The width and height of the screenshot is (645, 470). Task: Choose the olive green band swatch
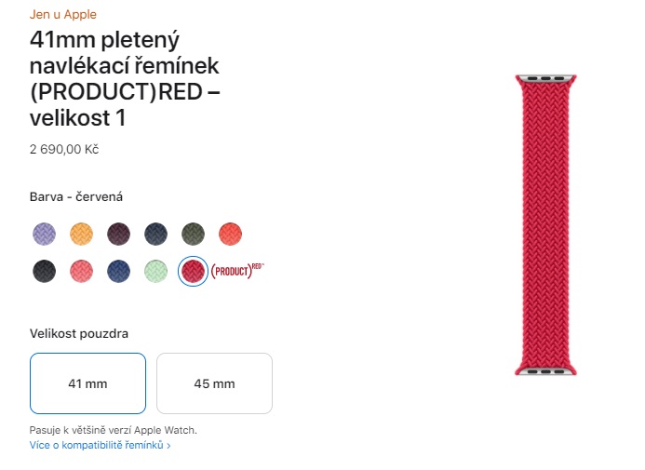click(x=193, y=234)
